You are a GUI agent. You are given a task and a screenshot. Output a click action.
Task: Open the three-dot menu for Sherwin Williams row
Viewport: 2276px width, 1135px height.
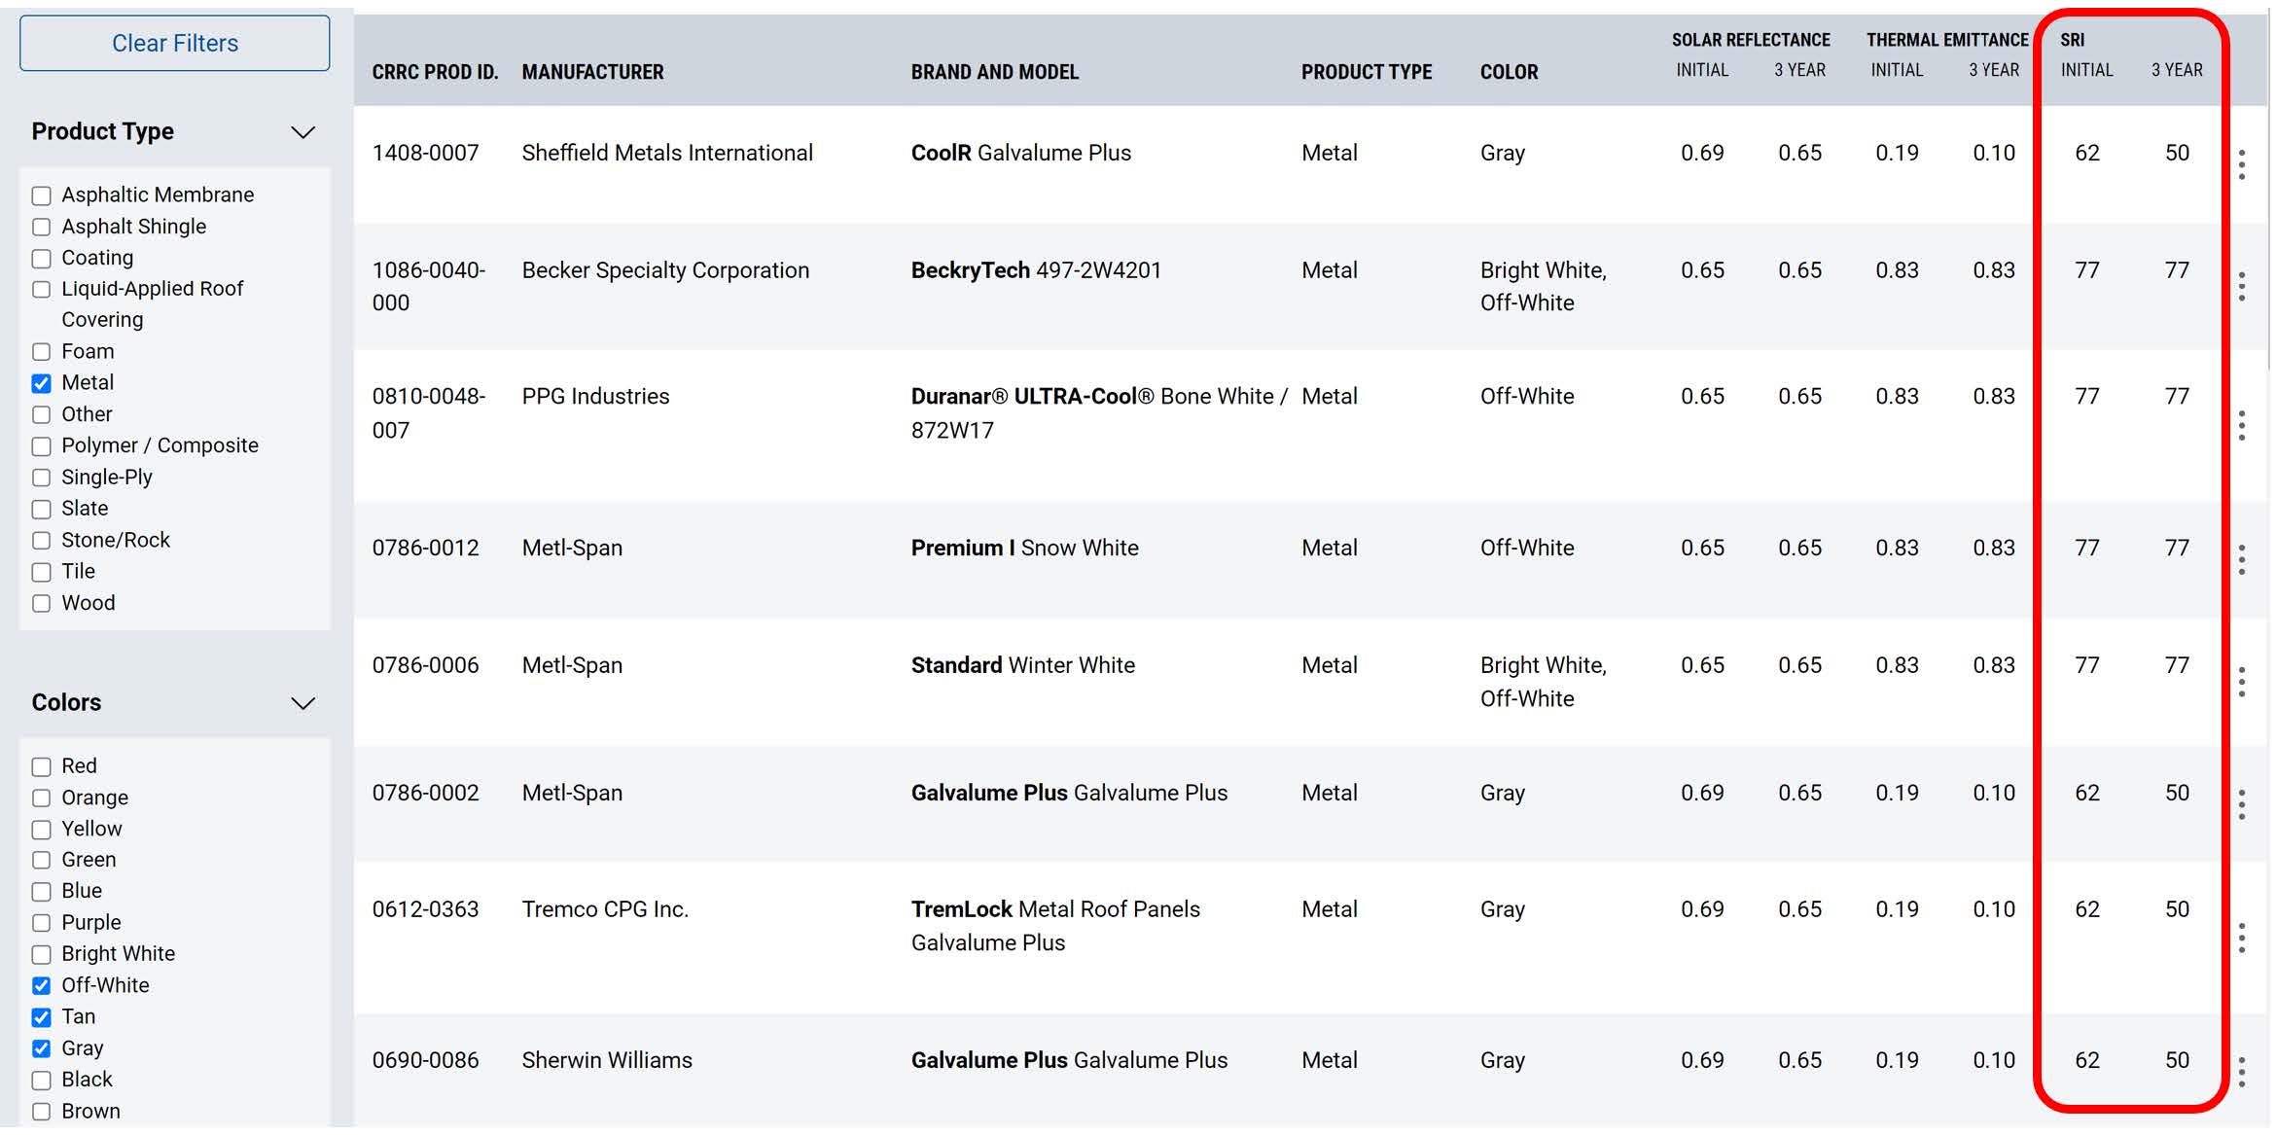[2241, 1072]
